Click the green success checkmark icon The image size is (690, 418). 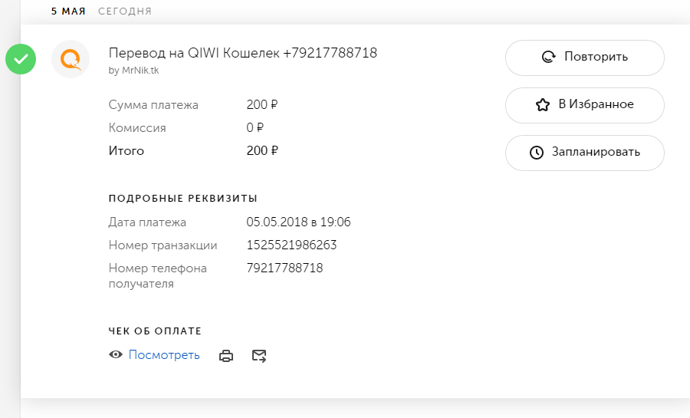pos(21,59)
